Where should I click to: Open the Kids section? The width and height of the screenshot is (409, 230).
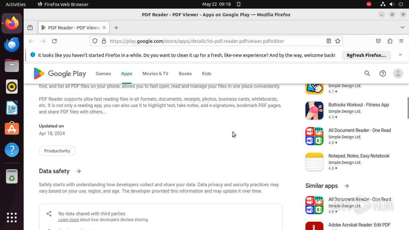click(x=206, y=73)
